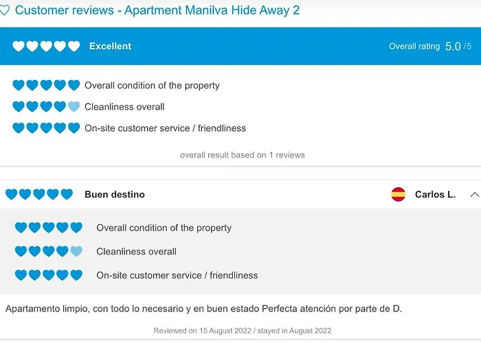Click the Excellent rating label
The height and width of the screenshot is (343, 481).
coord(110,46)
